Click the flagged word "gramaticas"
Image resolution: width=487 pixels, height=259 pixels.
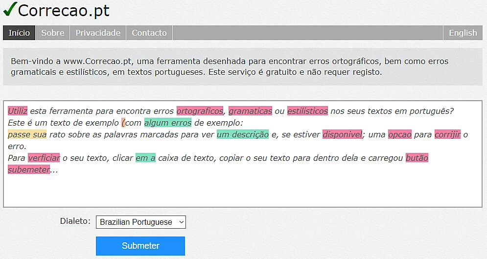[250, 111]
